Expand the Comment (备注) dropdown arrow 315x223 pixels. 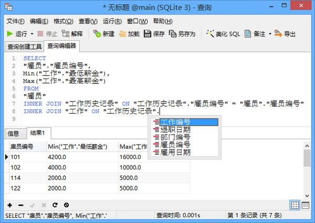[x=270, y=34]
